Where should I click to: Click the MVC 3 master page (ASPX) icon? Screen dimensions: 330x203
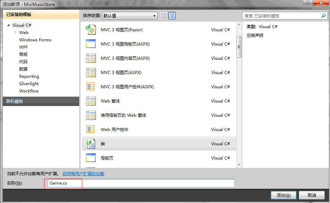pyautogui.click(x=91, y=44)
